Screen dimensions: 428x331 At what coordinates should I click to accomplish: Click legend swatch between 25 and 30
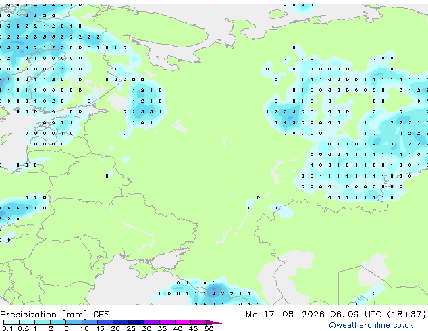tap(136, 322)
